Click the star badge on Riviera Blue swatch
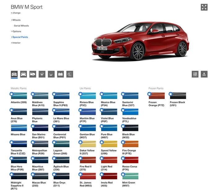223x190 pixels. pos(80,94)
